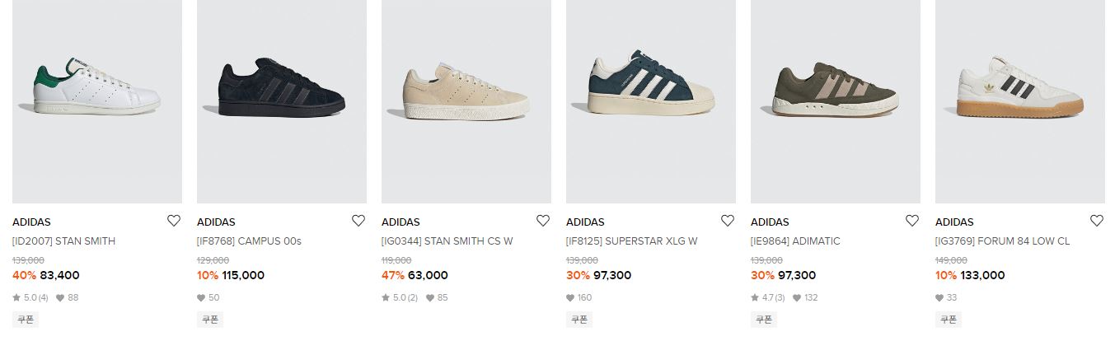This screenshot has height=341, width=1115.
Task: Open the white-green Stan Smith shoe image
Action: coord(97,100)
